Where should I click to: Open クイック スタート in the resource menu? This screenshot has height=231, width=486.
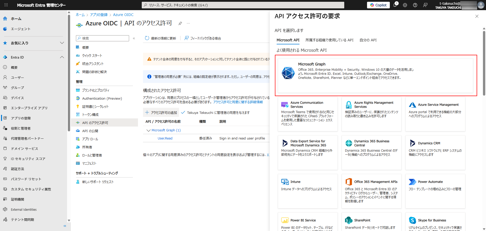92,56
